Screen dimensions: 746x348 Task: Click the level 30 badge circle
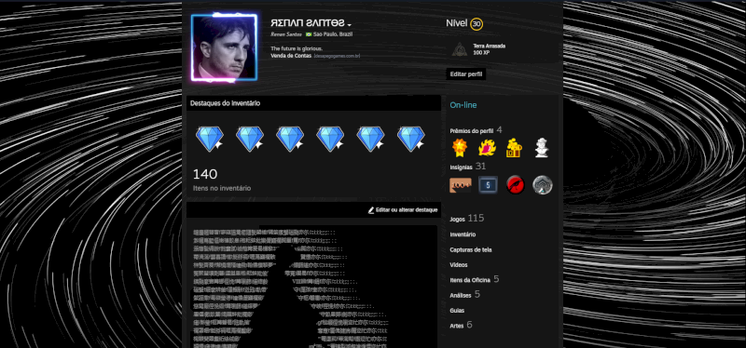(x=477, y=24)
